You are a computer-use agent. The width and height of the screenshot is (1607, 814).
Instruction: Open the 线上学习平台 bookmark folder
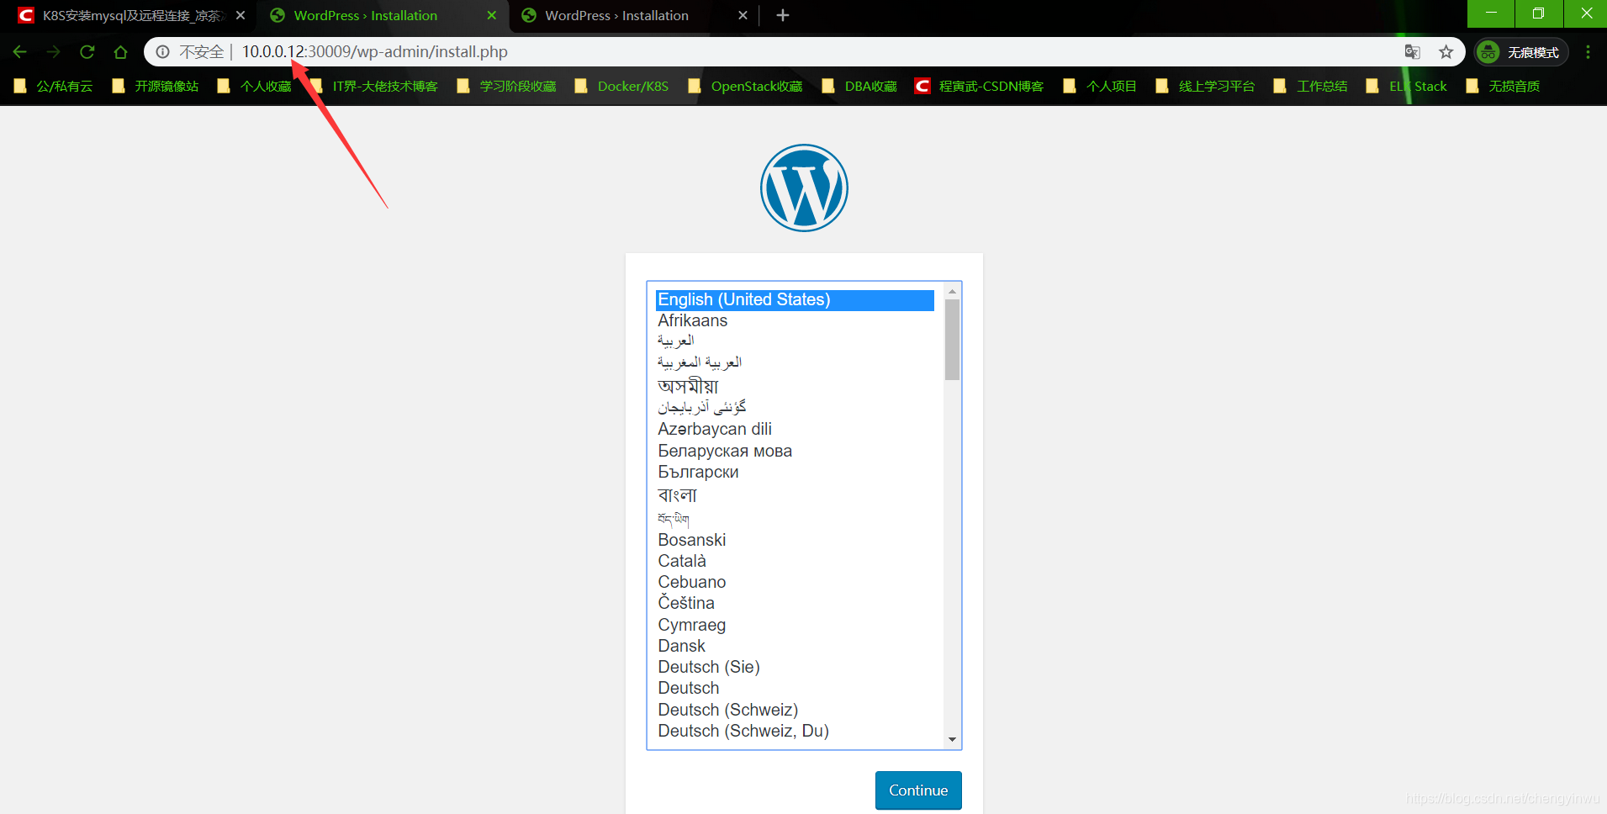(1206, 86)
